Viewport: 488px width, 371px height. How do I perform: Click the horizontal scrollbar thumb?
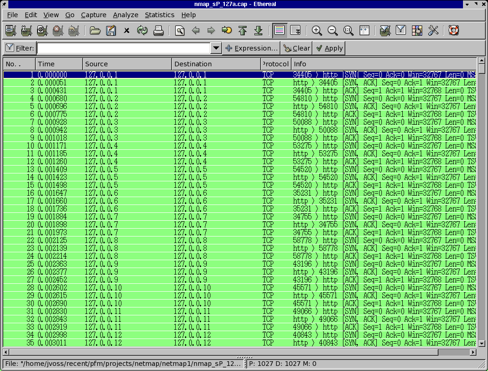tap(224, 352)
